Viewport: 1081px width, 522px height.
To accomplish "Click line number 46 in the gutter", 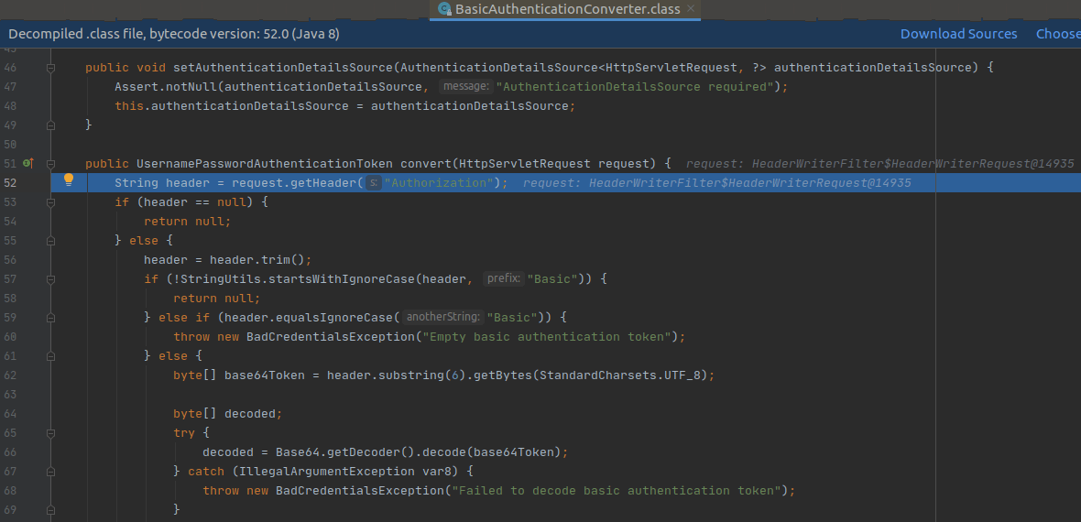I will [x=10, y=68].
